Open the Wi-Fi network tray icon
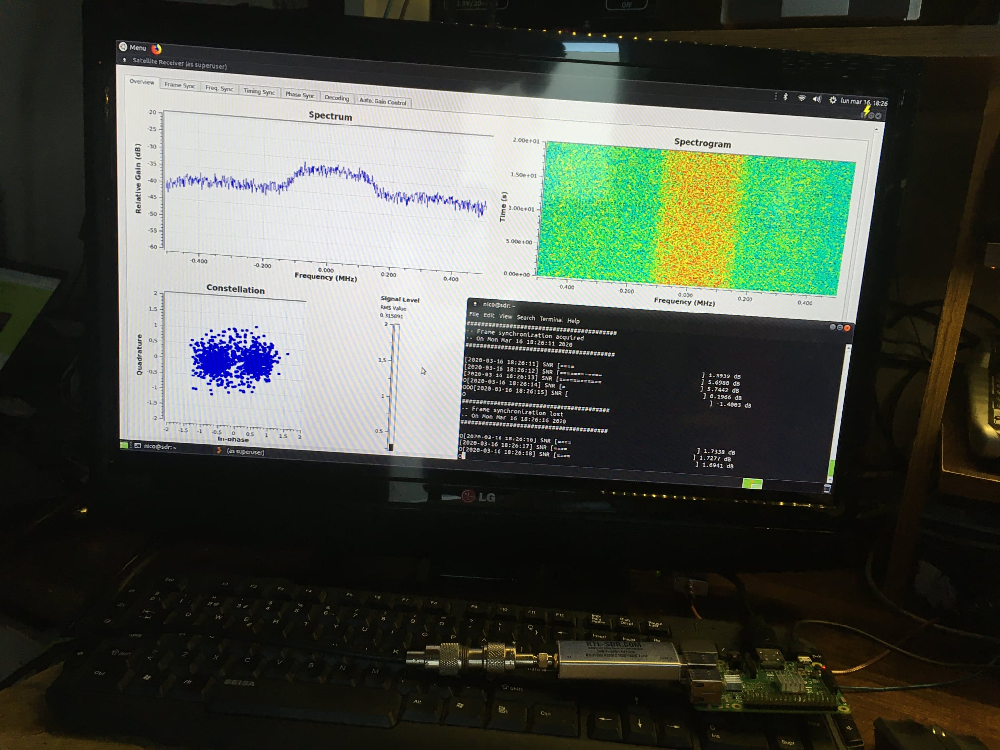 coord(802,98)
